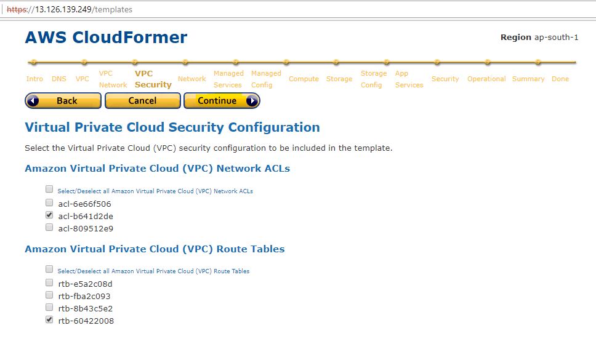Toggle Select/Deselect all Network ACLs checkbox
Image resolution: width=596 pixels, height=344 pixels.
(49, 190)
